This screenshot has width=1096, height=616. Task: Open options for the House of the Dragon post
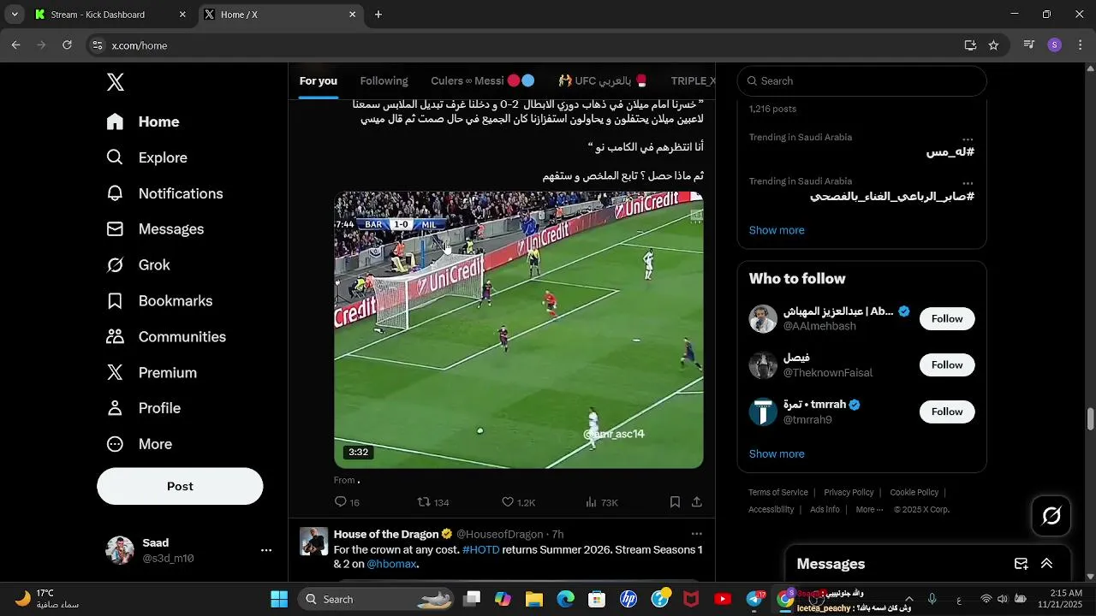[x=696, y=534]
